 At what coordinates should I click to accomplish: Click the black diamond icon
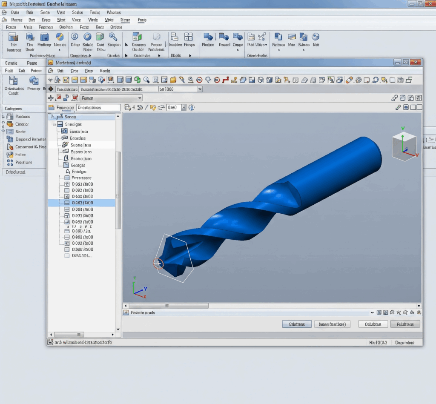pos(51,89)
